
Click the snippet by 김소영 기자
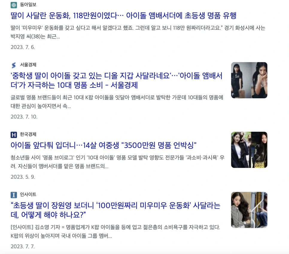click(115, 232)
